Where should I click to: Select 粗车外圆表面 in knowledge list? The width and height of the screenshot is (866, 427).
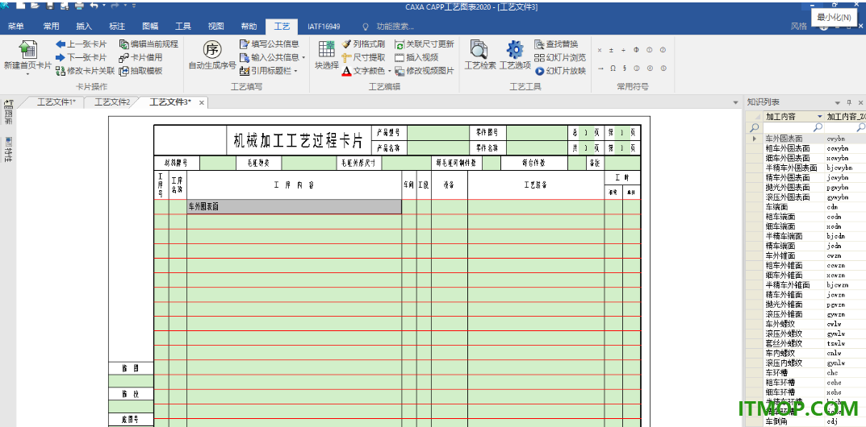point(788,148)
